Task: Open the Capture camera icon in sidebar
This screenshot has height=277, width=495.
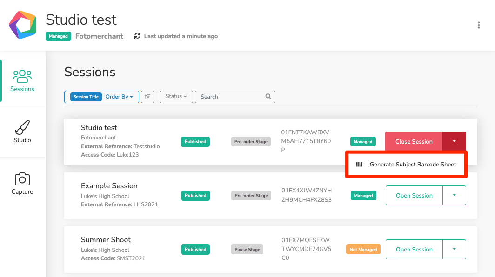Action: (22, 179)
